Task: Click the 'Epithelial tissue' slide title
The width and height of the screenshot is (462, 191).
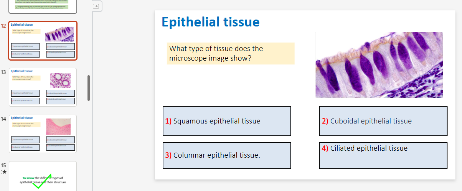Action: tap(211, 22)
